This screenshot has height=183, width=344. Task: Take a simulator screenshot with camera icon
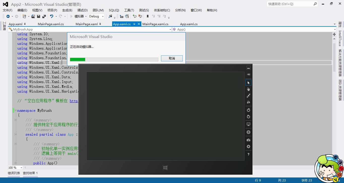pos(248,140)
